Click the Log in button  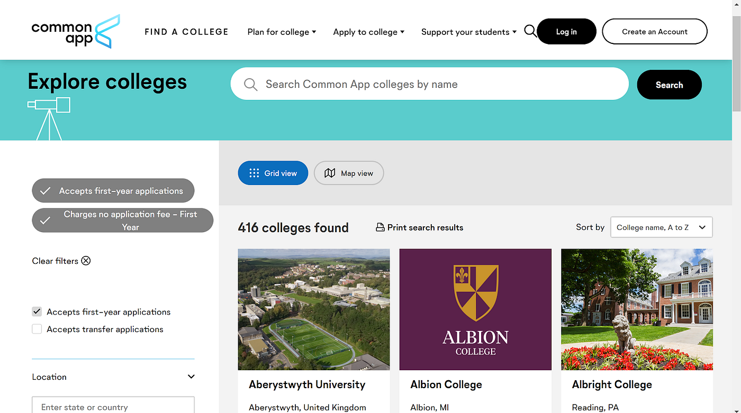click(x=566, y=32)
